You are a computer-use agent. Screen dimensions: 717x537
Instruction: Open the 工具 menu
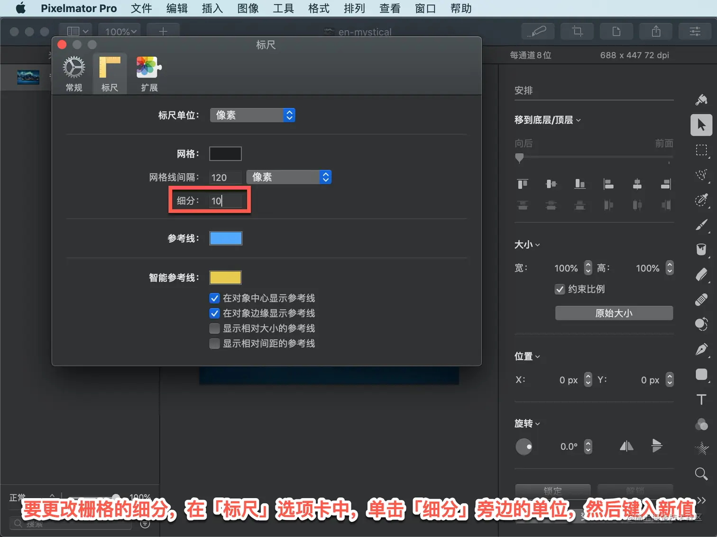pyautogui.click(x=284, y=9)
